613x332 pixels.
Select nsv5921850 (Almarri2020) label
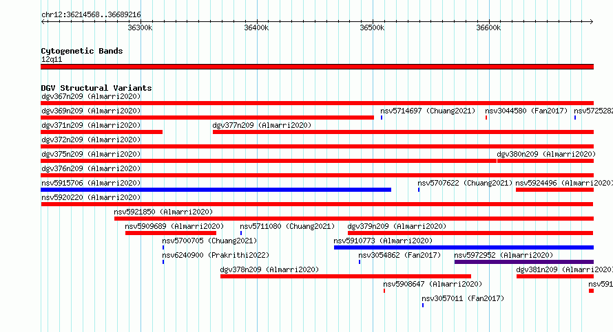[163, 212]
